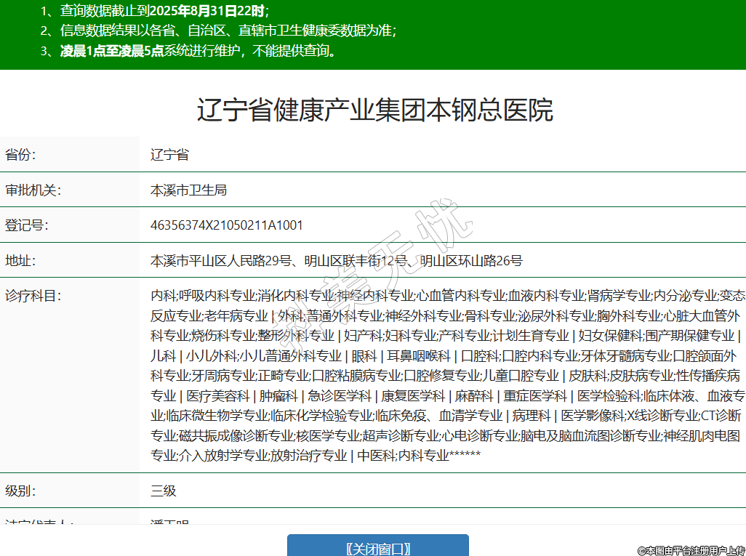The width and height of the screenshot is (746, 556).
Task: Click the 关闭窗口 button
Action: pyautogui.click(x=377, y=547)
